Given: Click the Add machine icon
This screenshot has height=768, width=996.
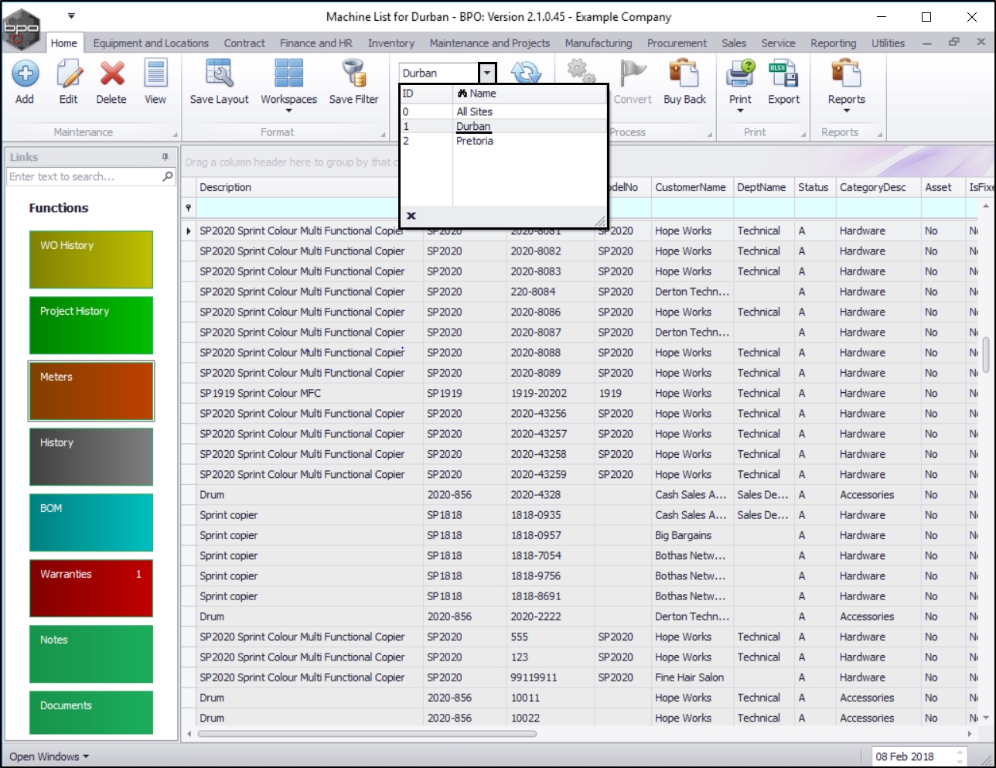Looking at the screenshot, I should coord(25,74).
